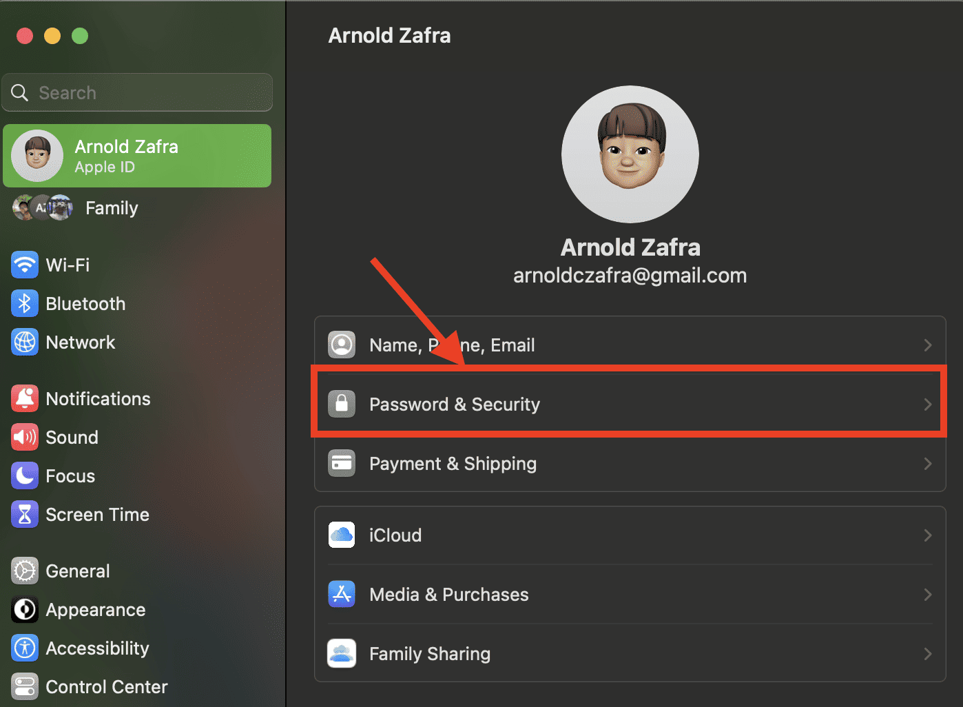Open Password & Security row
The height and width of the screenshot is (707, 963).
point(455,404)
